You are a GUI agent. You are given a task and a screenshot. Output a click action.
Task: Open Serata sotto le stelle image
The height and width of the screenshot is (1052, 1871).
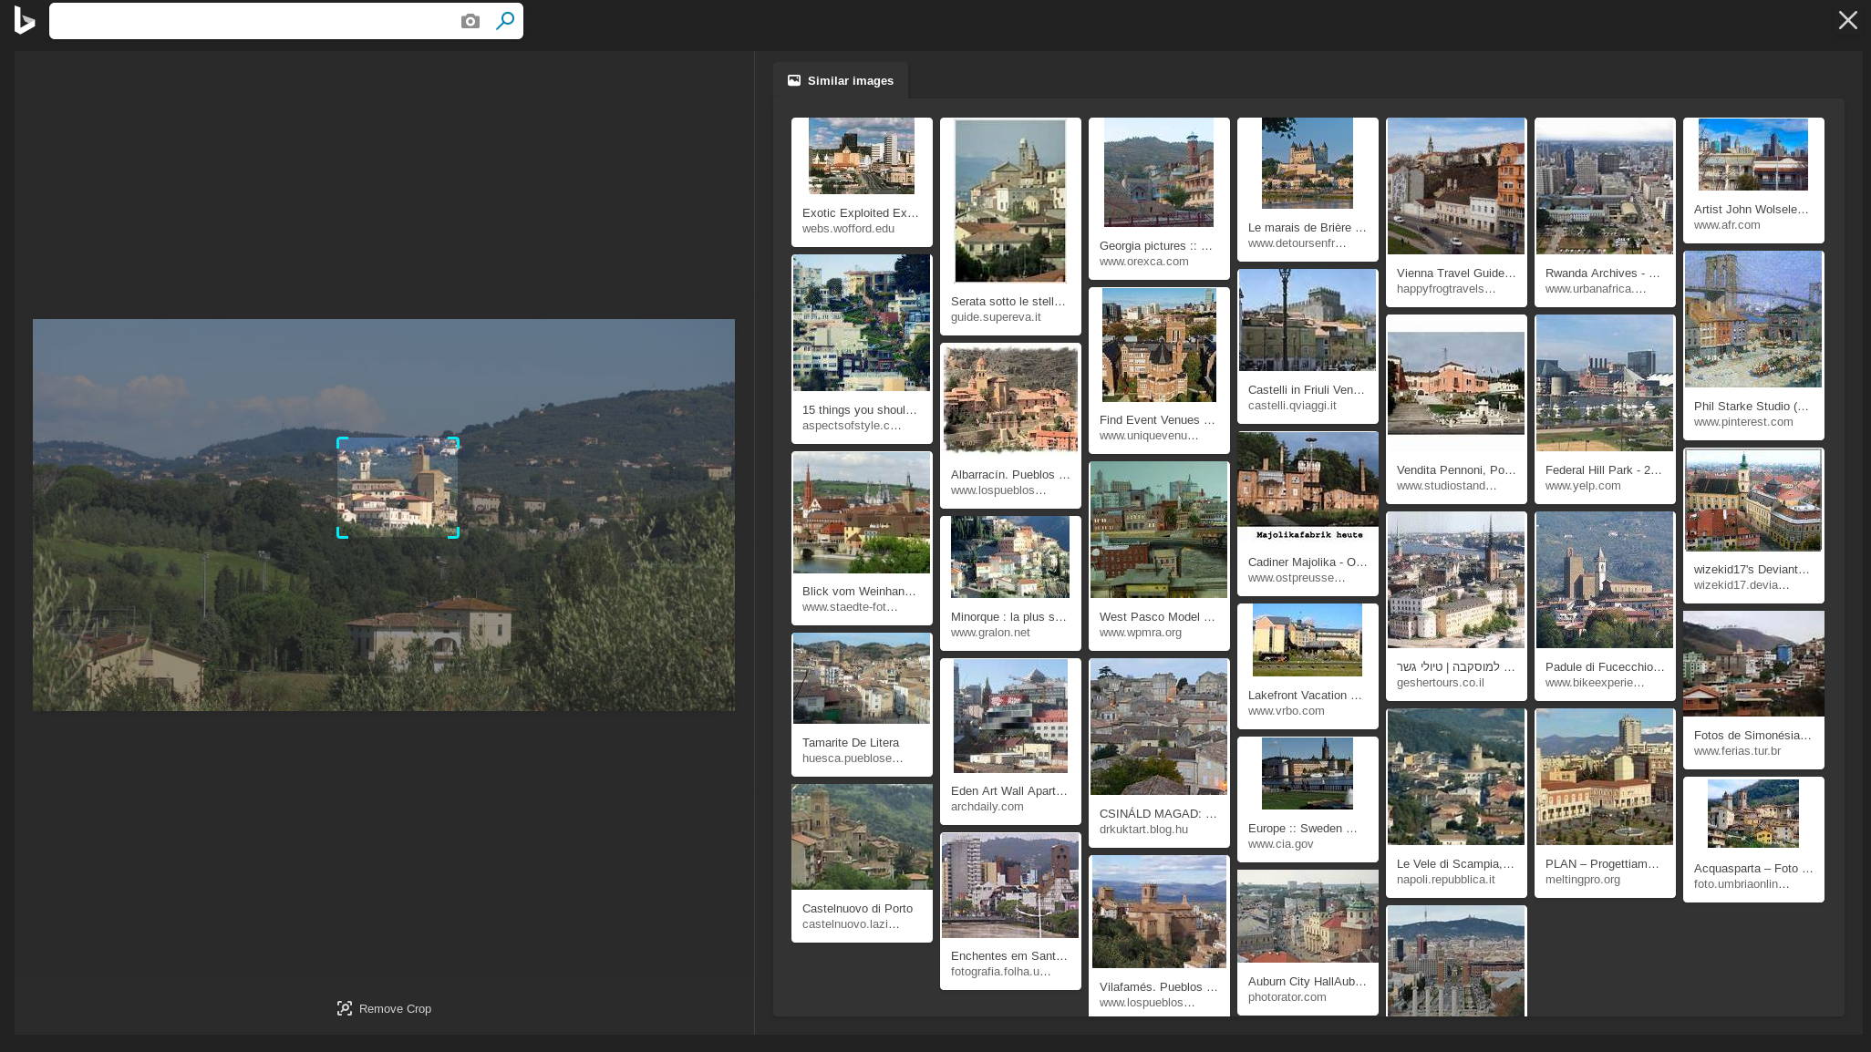pos(1009,201)
